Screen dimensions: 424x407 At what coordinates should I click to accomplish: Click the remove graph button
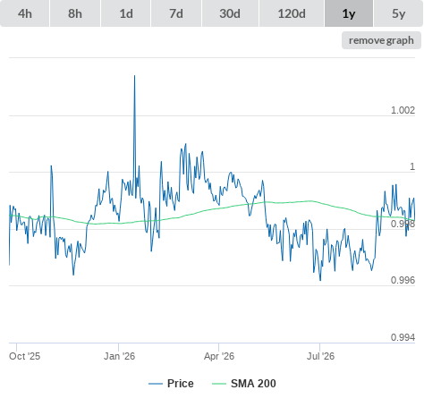click(381, 40)
